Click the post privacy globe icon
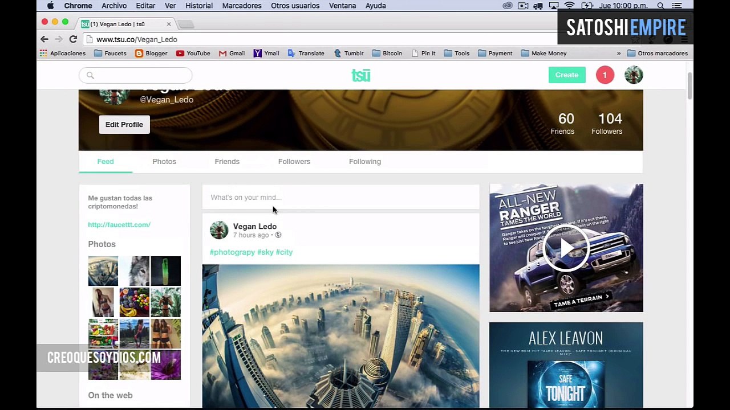Image resolution: width=730 pixels, height=410 pixels. coord(278,235)
